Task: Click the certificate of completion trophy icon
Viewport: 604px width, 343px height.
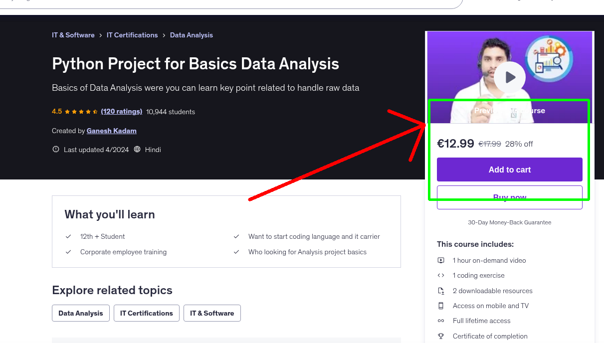Action: tap(441, 336)
